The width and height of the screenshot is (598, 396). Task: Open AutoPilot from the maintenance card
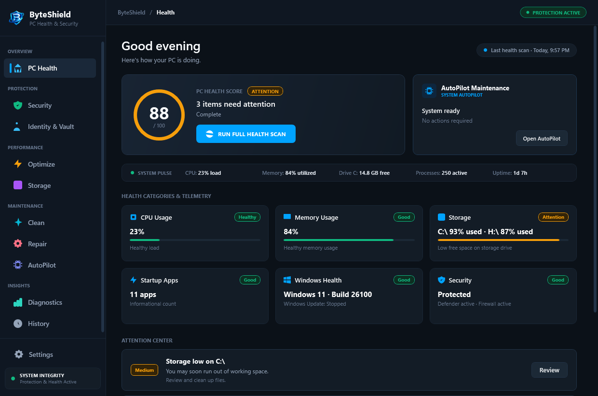[x=542, y=139]
